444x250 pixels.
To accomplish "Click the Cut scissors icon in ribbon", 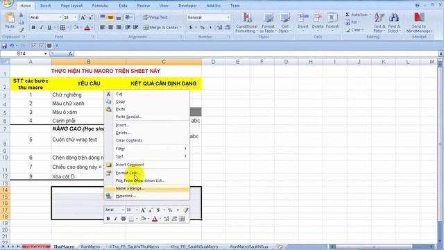I will 22,15.
